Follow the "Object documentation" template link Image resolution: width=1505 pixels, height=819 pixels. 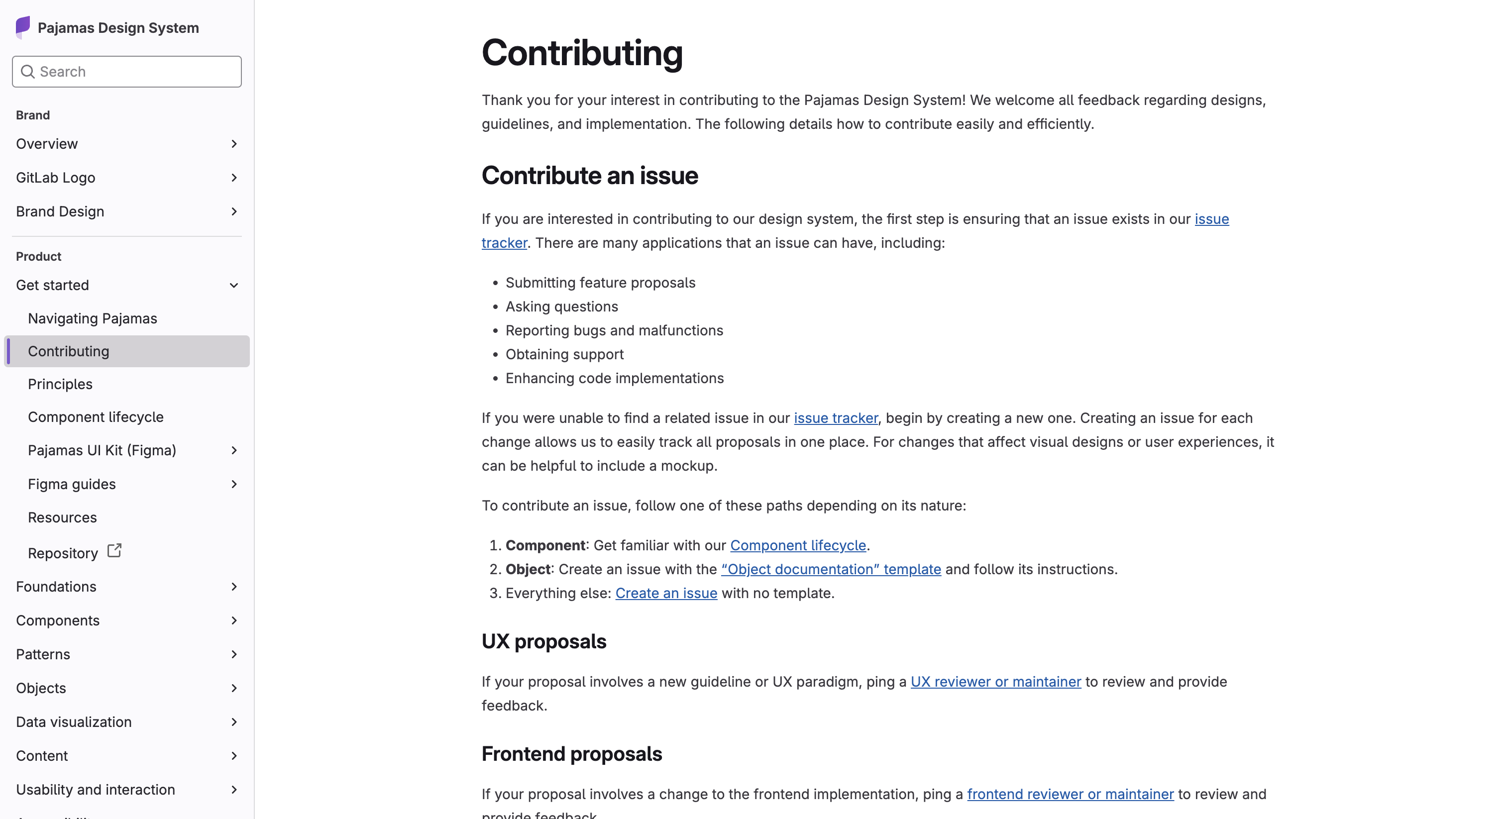click(x=831, y=569)
